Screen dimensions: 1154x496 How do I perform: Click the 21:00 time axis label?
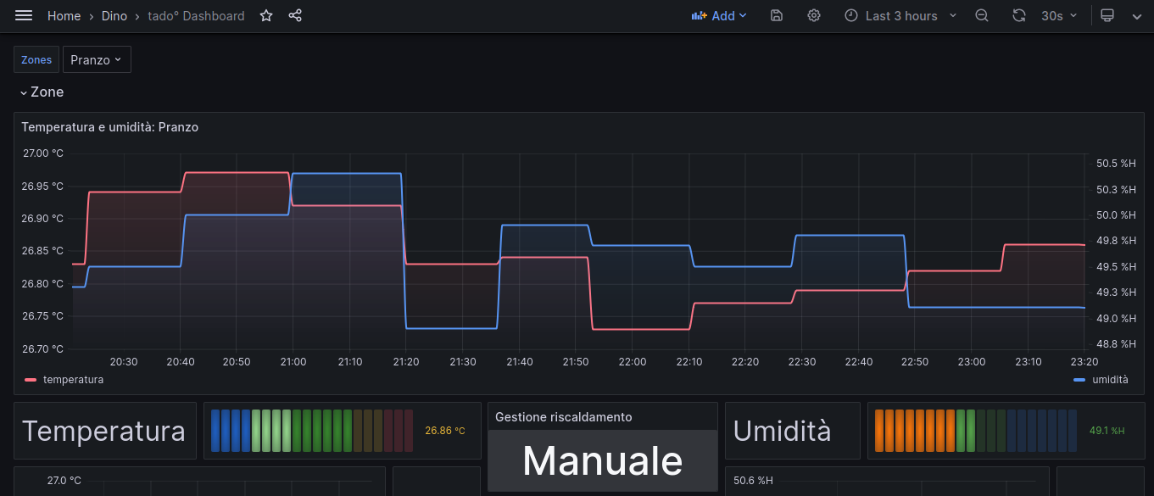[x=293, y=362]
